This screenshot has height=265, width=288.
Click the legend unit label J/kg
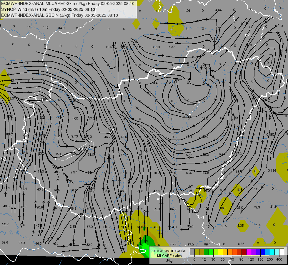169,260
